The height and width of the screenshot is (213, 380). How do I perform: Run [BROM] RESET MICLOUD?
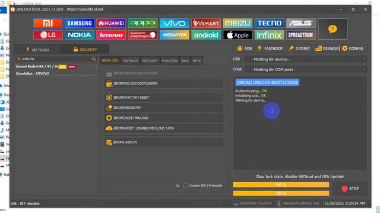(164, 118)
